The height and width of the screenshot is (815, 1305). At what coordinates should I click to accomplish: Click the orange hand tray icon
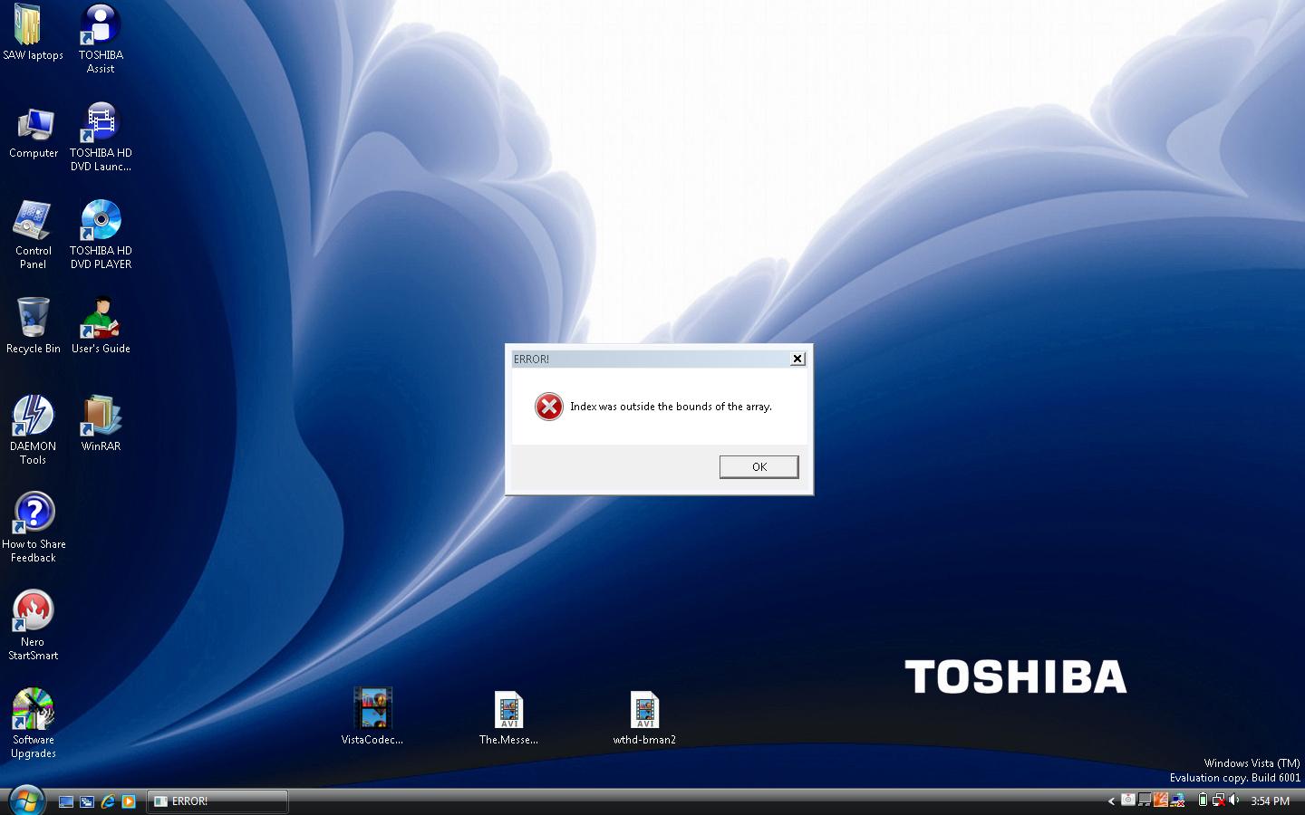[1161, 800]
